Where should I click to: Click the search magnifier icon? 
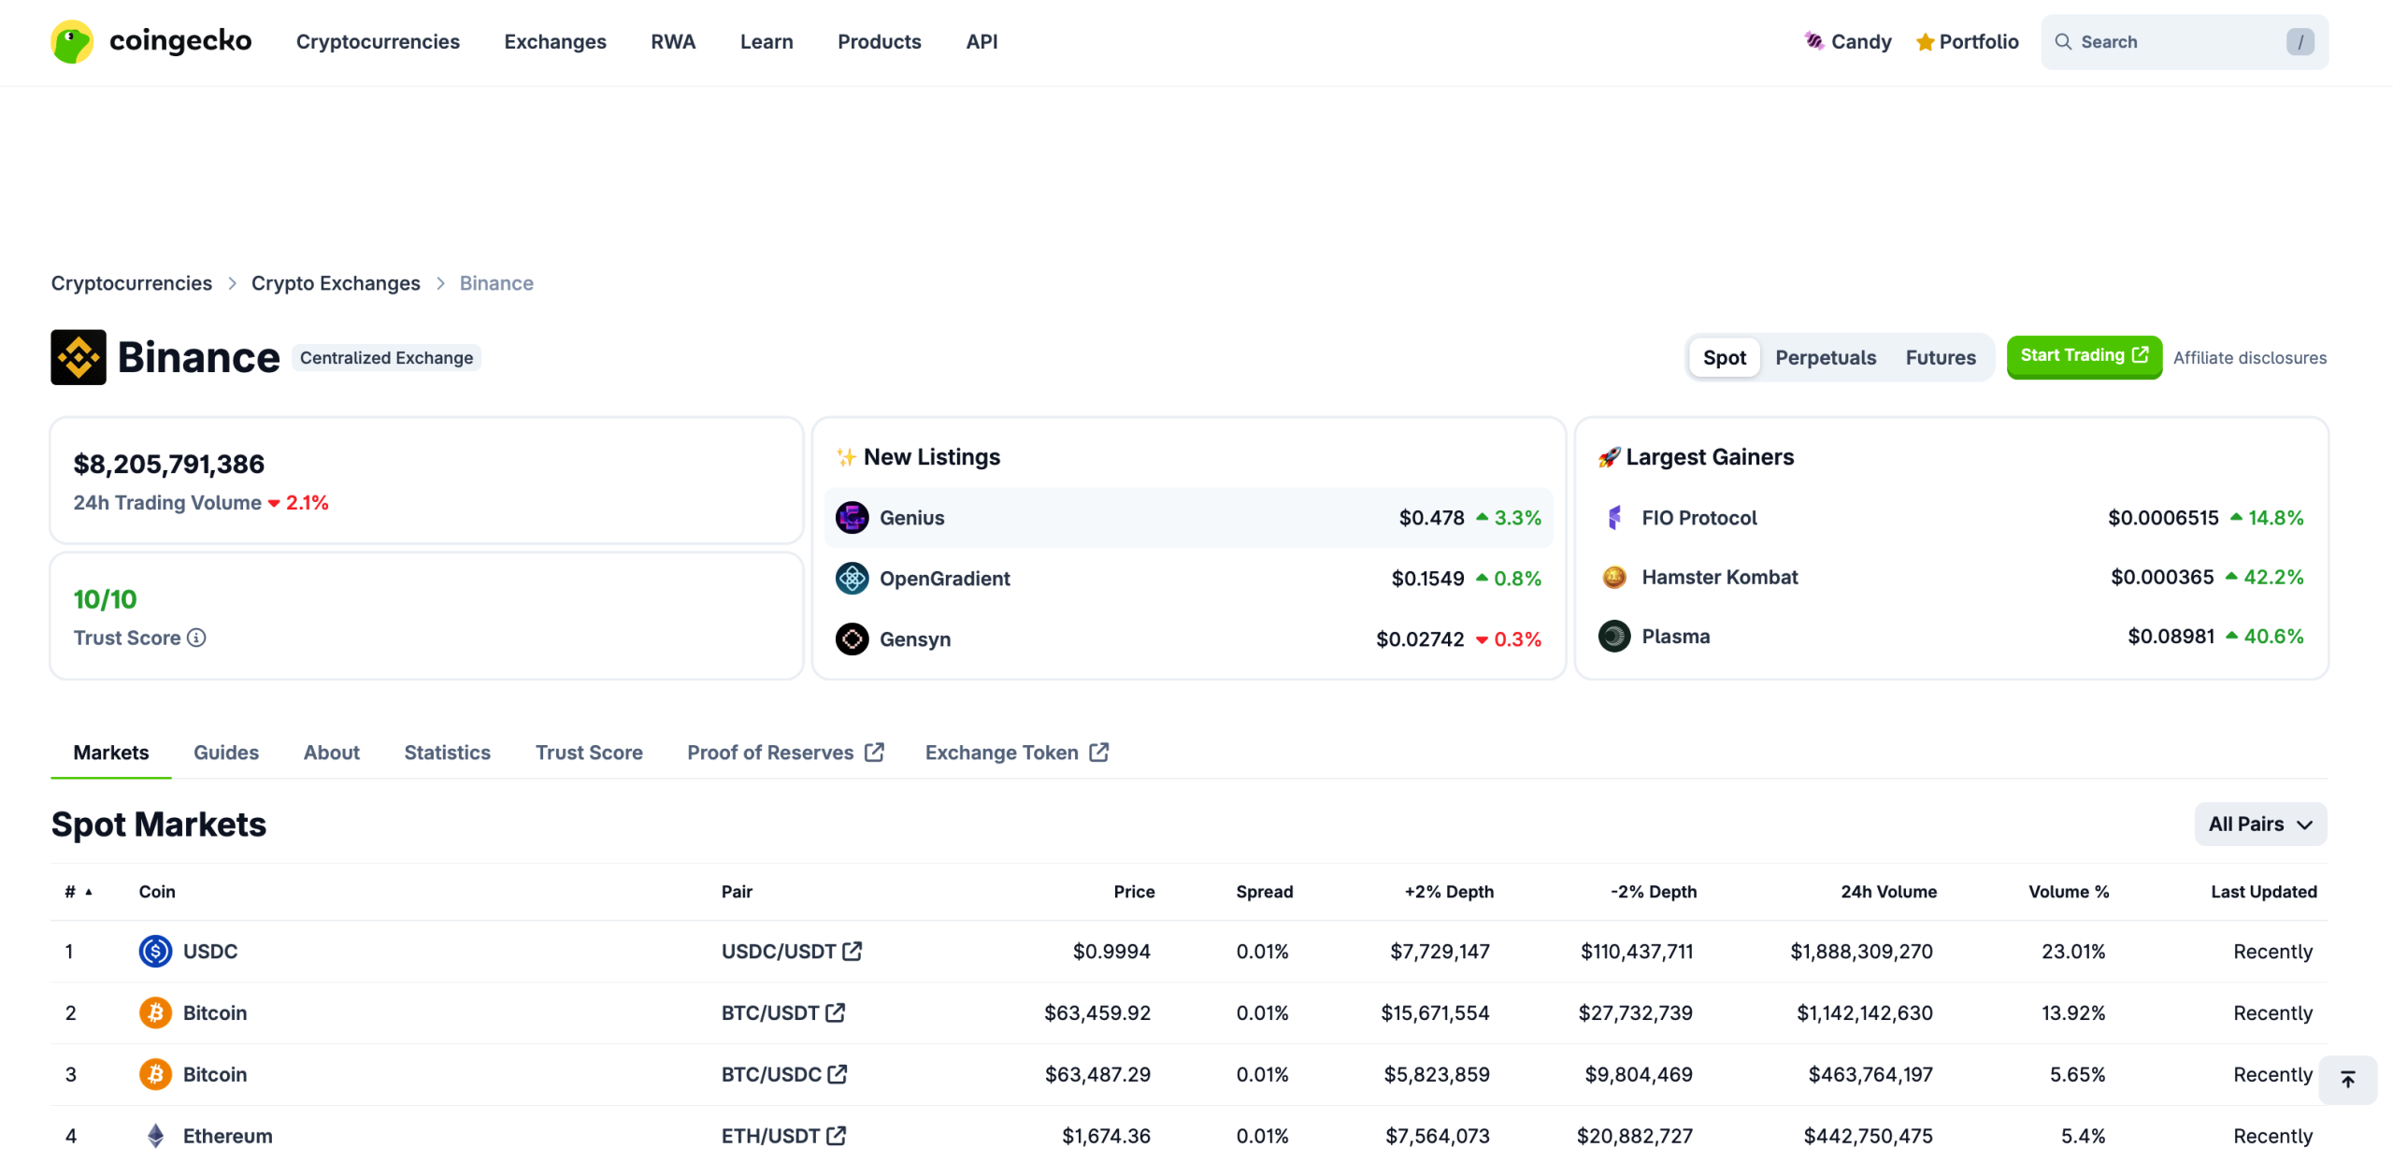coord(2063,42)
